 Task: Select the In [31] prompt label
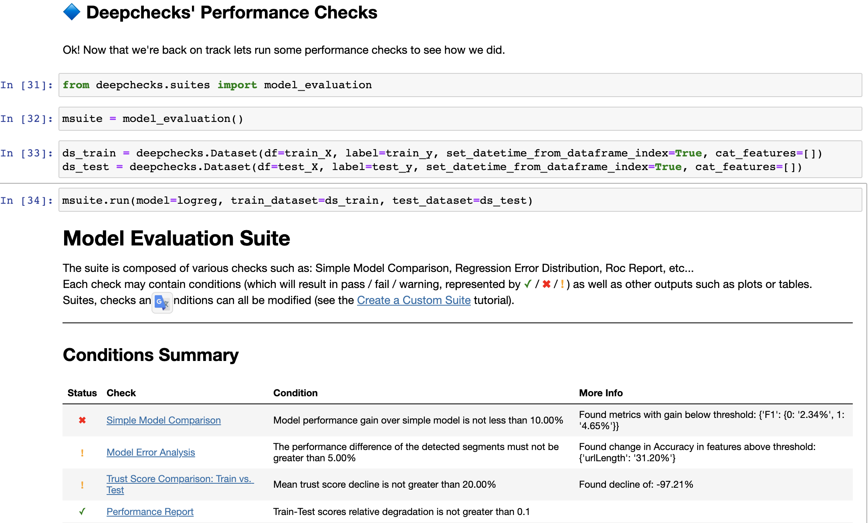coord(26,85)
